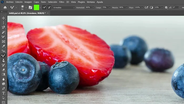The width and height of the screenshot is (184, 104).
Task: Select the Rectangle shape tool
Action: click(3, 102)
